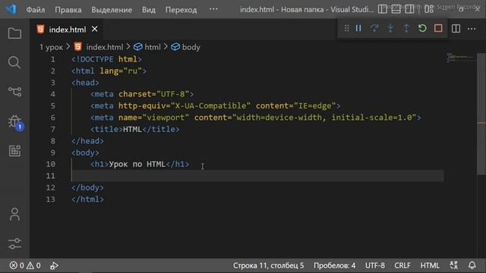Click the <html lang="ru"> line

pos(109,71)
